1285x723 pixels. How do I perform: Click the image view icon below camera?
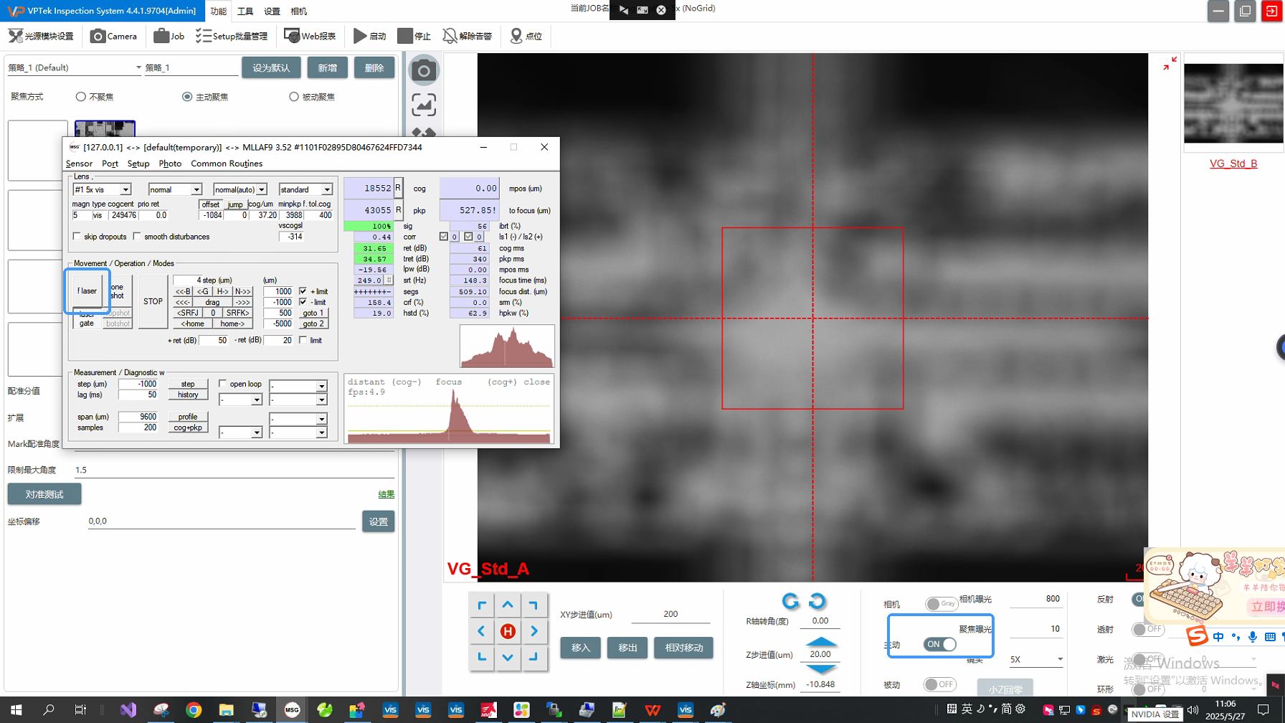pyautogui.click(x=424, y=105)
